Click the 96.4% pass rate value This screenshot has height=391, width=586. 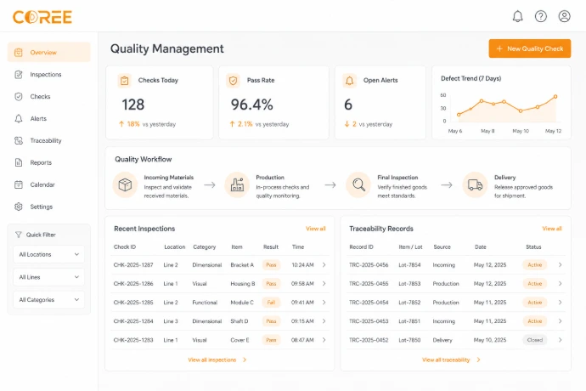pos(251,105)
